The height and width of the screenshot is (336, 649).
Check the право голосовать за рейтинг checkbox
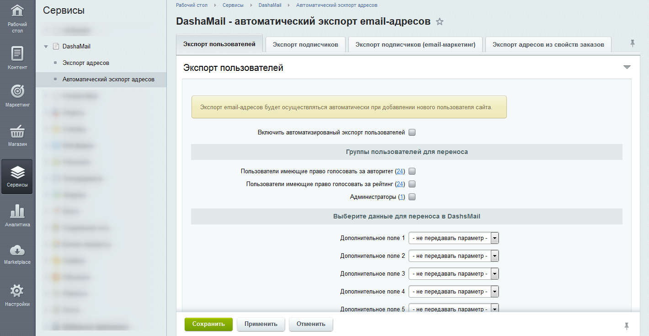[x=412, y=184]
